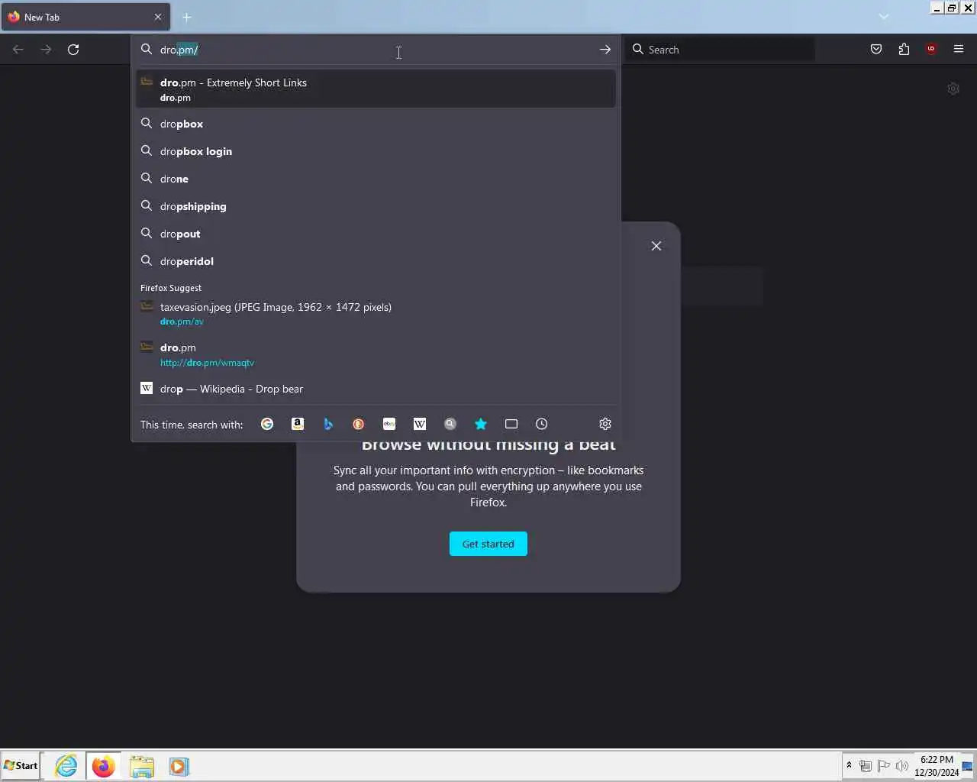
Task: Click the volume speaker tray icon
Action: pos(901,766)
